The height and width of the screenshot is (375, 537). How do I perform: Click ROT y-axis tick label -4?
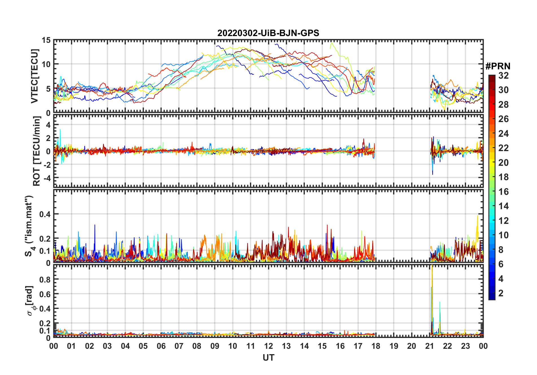coord(47,178)
